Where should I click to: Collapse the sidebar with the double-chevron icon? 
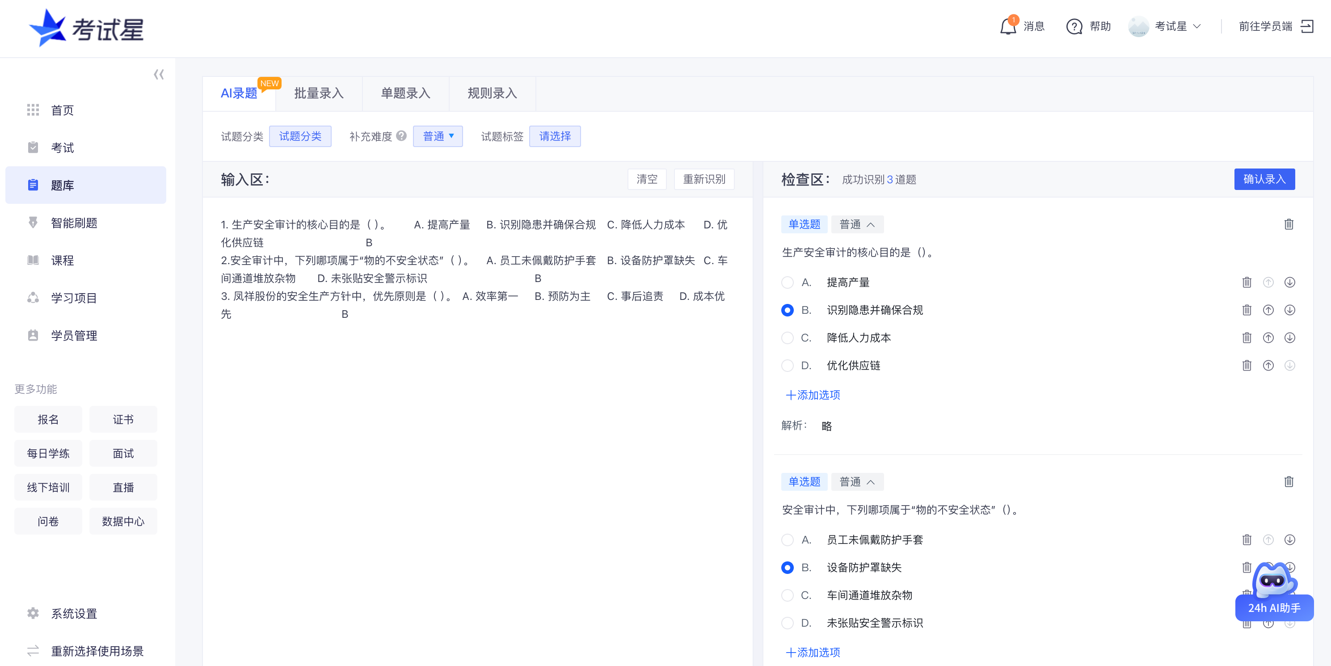coord(159,74)
